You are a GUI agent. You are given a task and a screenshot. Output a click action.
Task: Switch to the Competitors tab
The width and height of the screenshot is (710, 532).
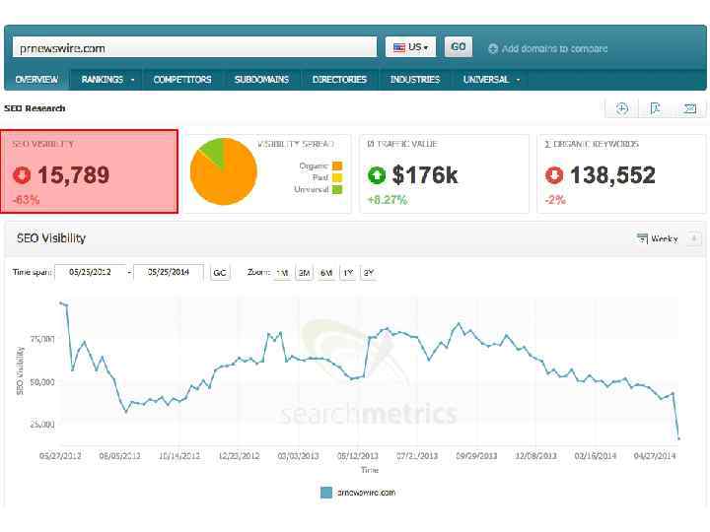click(x=182, y=80)
